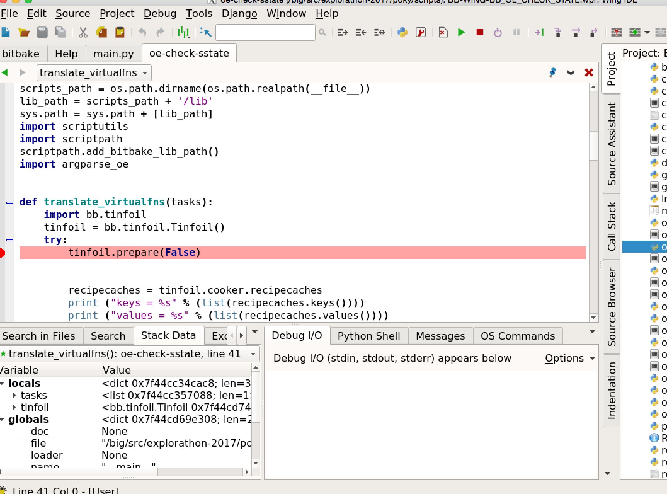Click the green Start/Continue debug button

[461, 32]
